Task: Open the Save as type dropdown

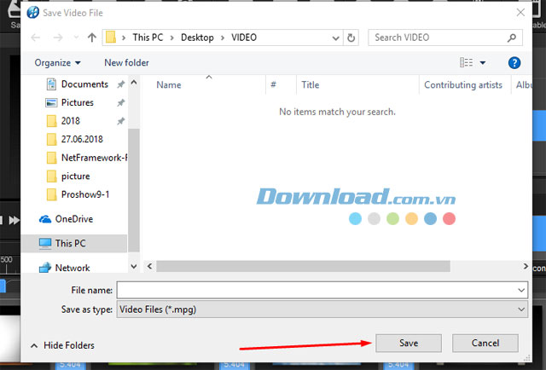Action: (x=322, y=309)
